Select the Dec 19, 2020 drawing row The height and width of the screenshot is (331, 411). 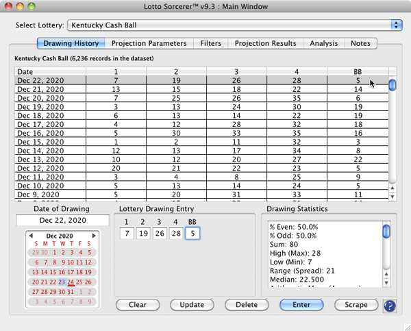tap(199, 107)
